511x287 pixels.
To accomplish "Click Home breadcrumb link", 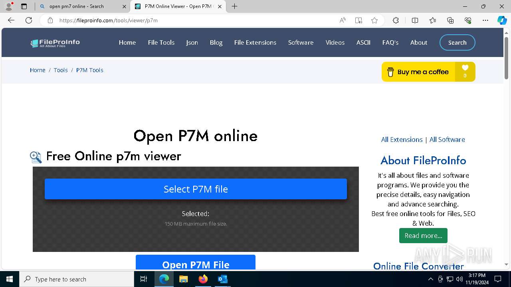I will 38,70.
